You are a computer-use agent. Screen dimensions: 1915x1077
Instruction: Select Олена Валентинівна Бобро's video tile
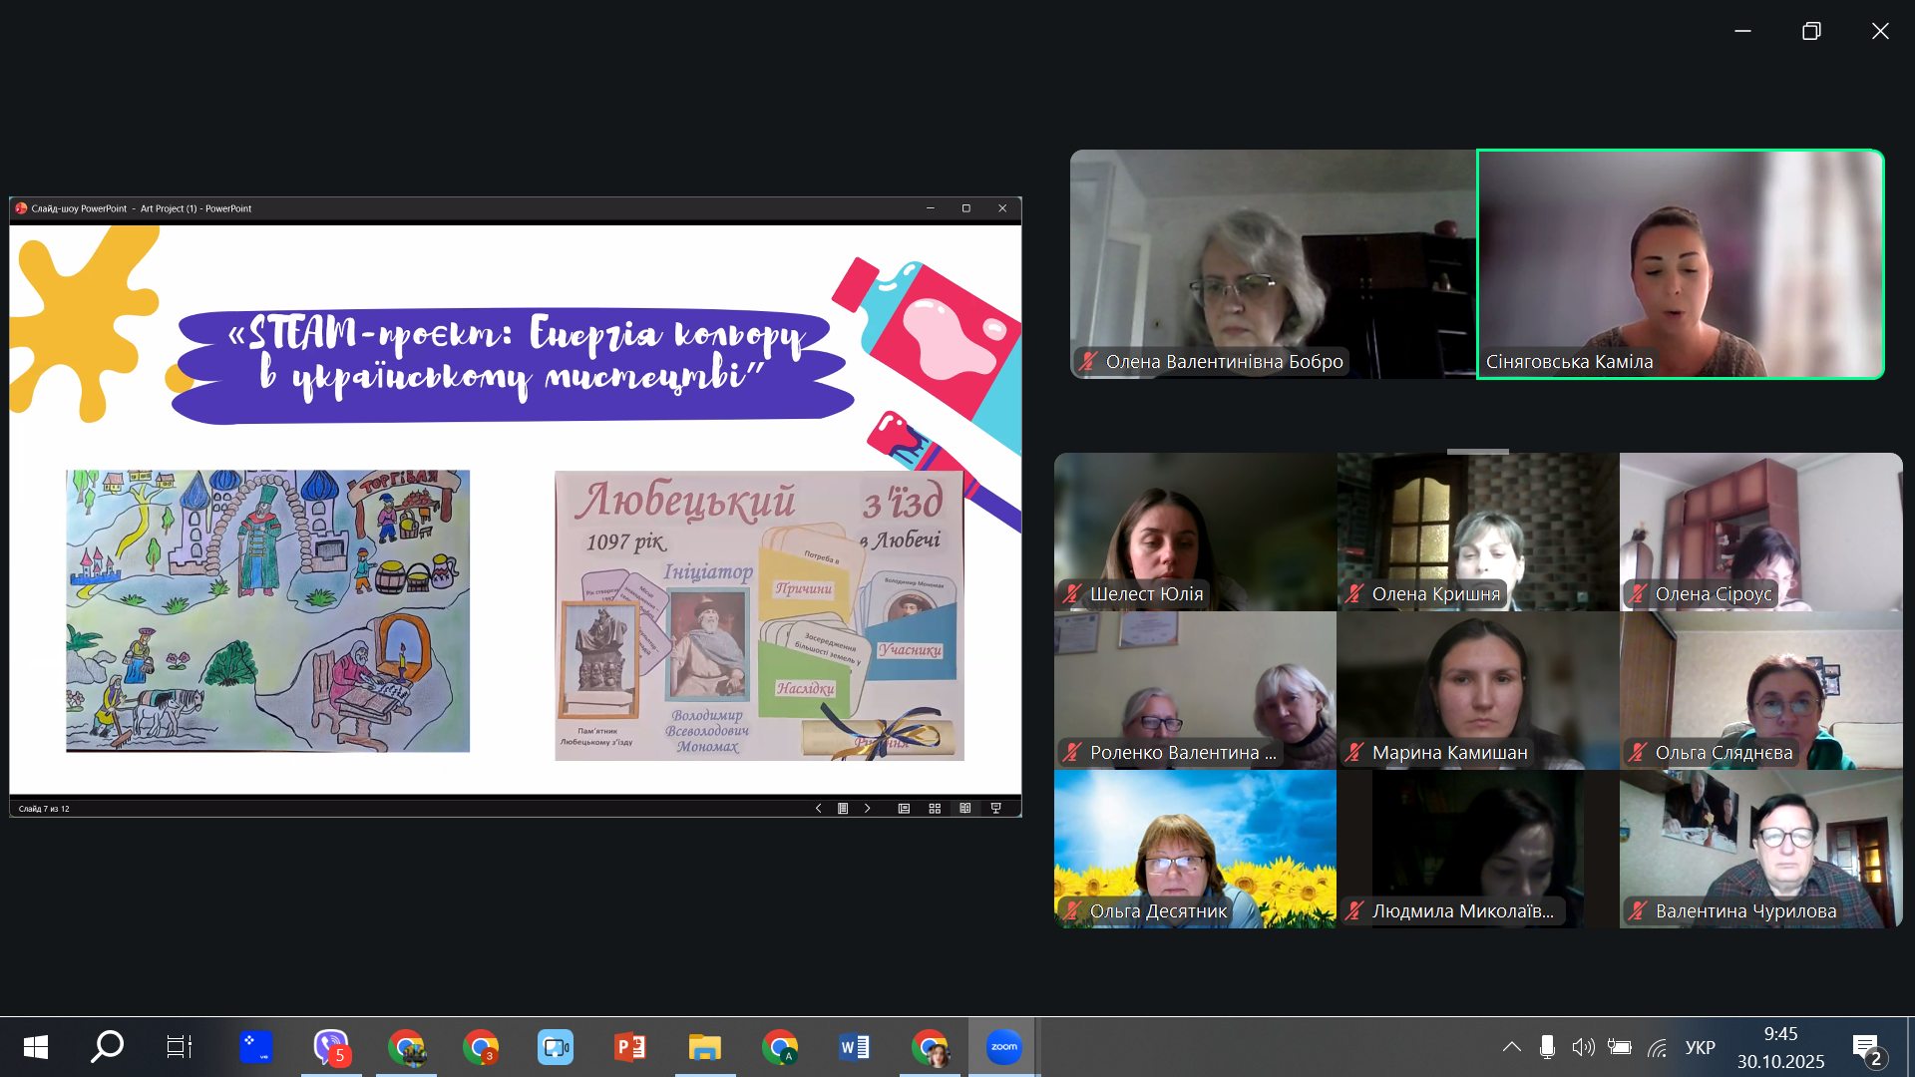tap(1273, 264)
